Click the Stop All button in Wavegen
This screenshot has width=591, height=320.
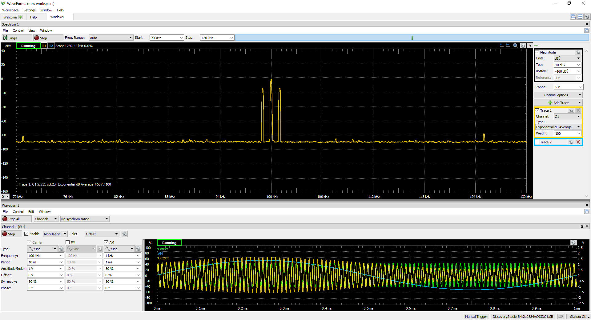click(x=17, y=219)
